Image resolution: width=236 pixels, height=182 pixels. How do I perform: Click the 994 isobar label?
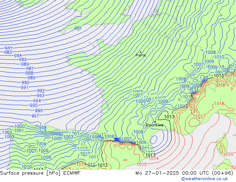pyautogui.click(x=37, y=100)
